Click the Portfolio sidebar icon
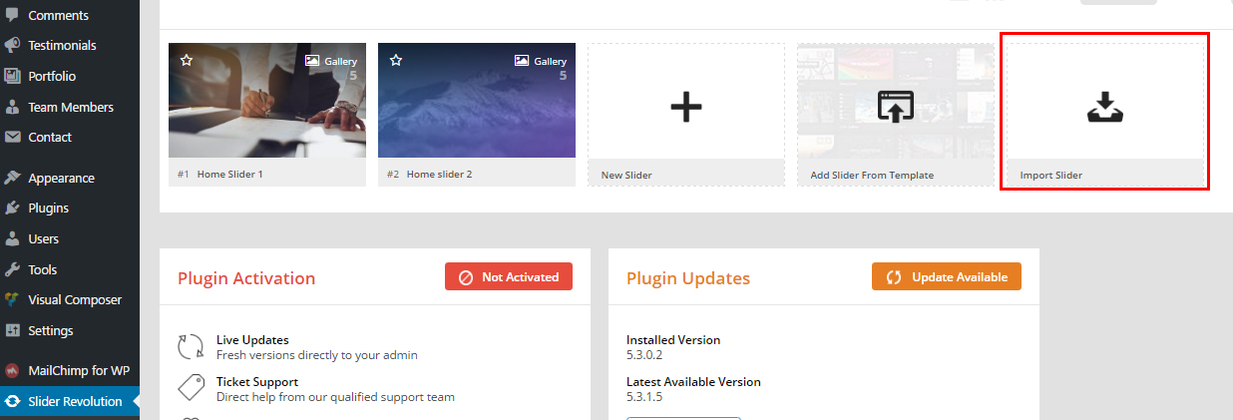Viewport: 1233px width, 420px height. (x=12, y=77)
